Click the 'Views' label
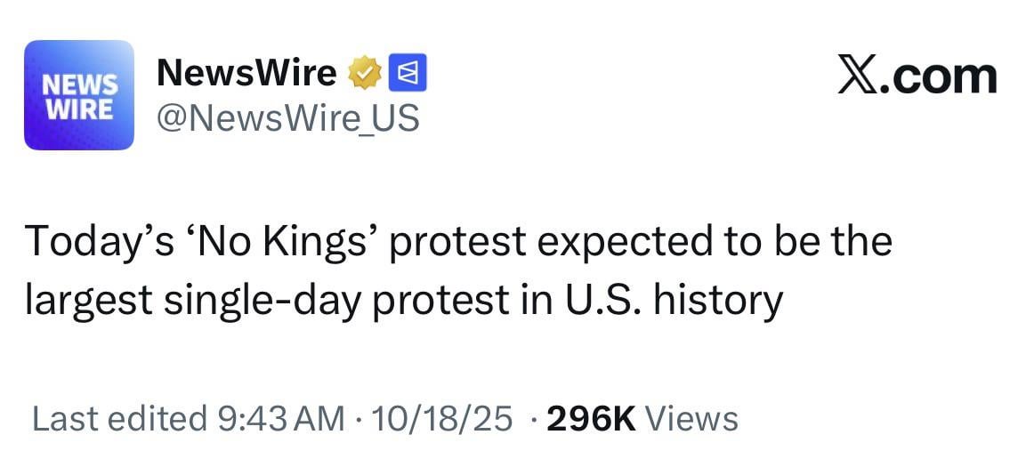The image size is (1026, 475). [x=691, y=418]
